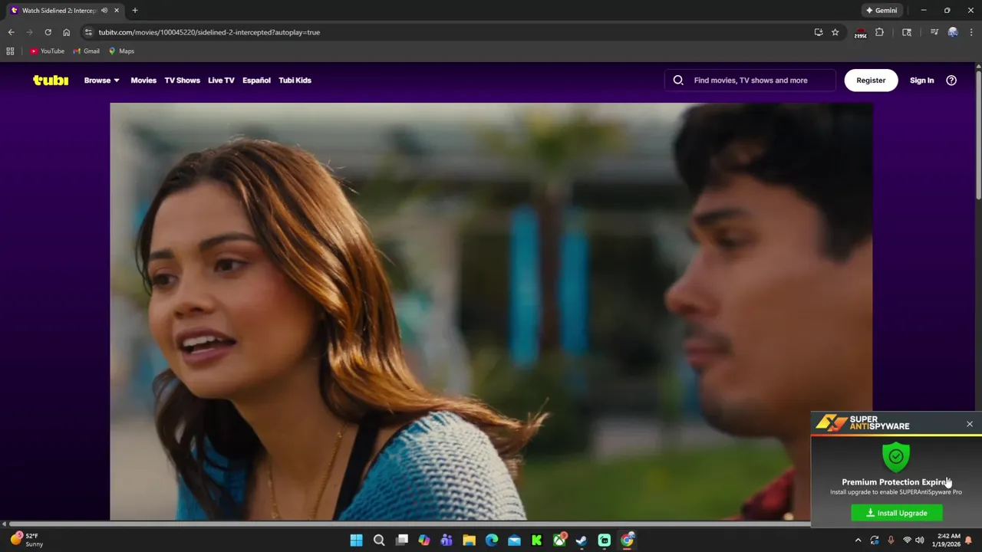Open the Chrome three-dot menu
The height and width of the screenshot is (552, 982).
point(971,32)
